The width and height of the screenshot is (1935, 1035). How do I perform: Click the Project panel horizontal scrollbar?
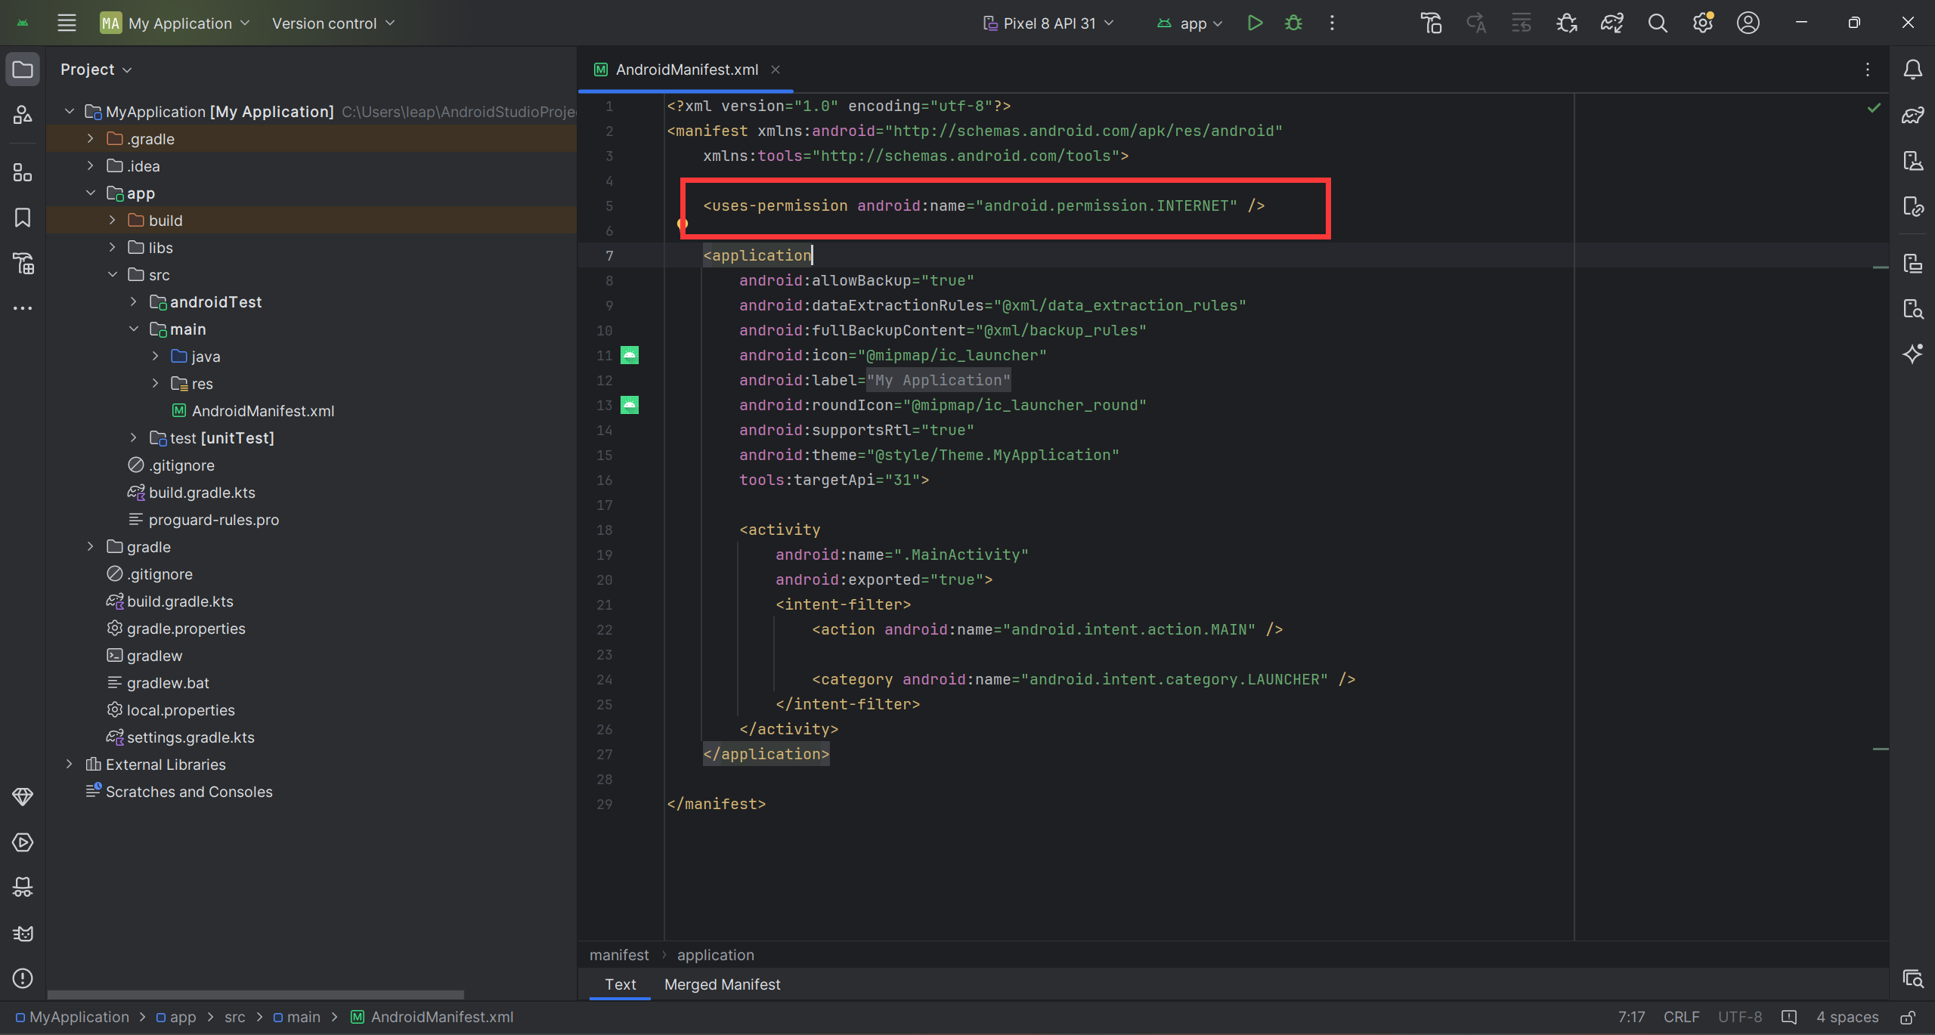(255, 994)
